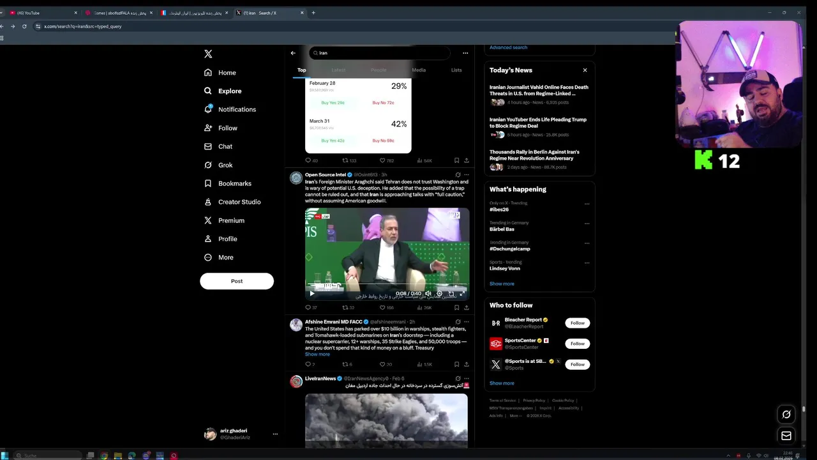
Task: Toggle picture-in-picture on the Araghchi video
Action: point(451,294)
